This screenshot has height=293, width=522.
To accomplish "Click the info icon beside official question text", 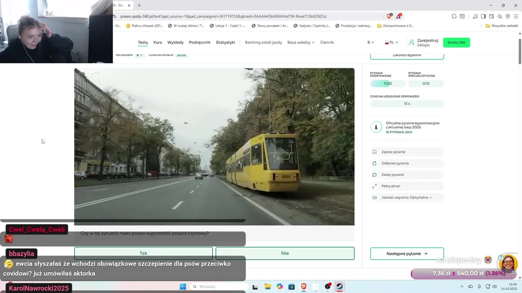I will coord(376,127).
